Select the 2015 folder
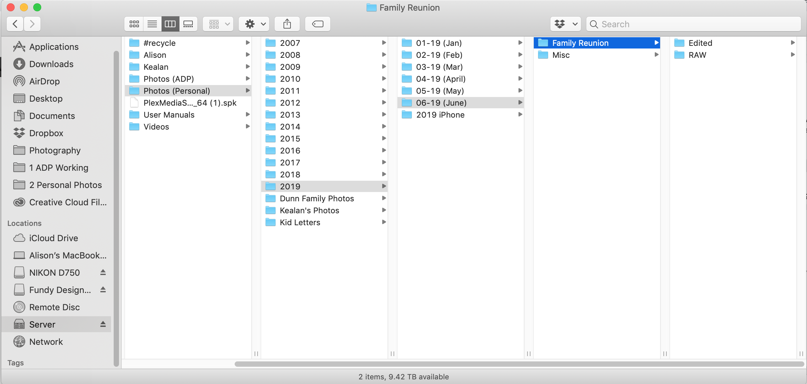 pyautogui.click(x=324, y=139)
